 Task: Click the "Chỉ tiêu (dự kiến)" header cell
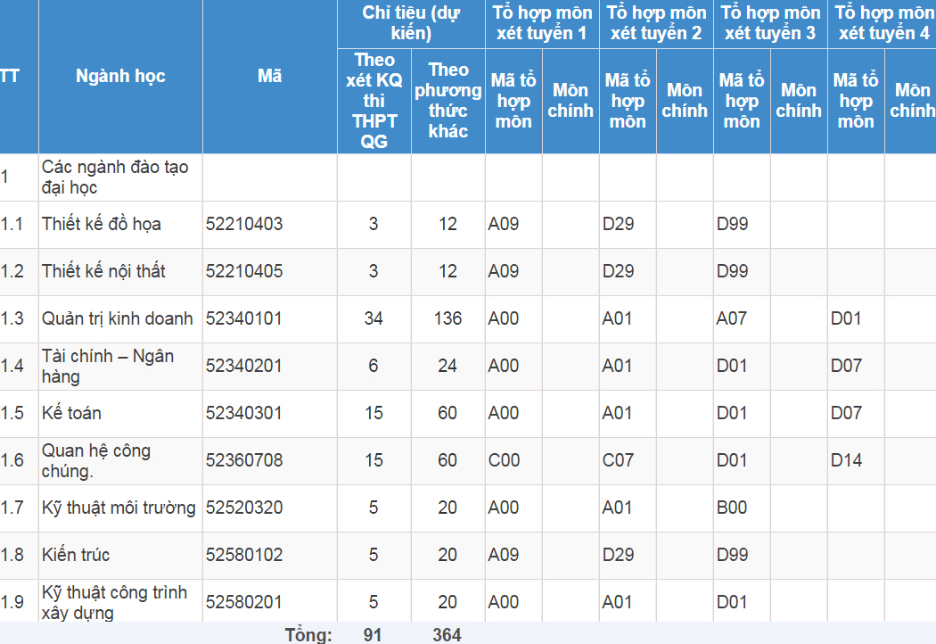[410, 23]
